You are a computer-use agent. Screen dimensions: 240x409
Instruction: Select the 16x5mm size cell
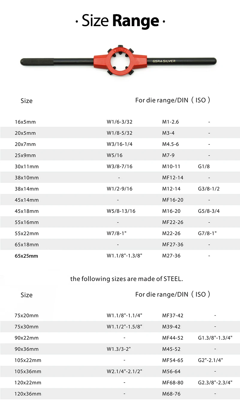[x=25, y=122]
